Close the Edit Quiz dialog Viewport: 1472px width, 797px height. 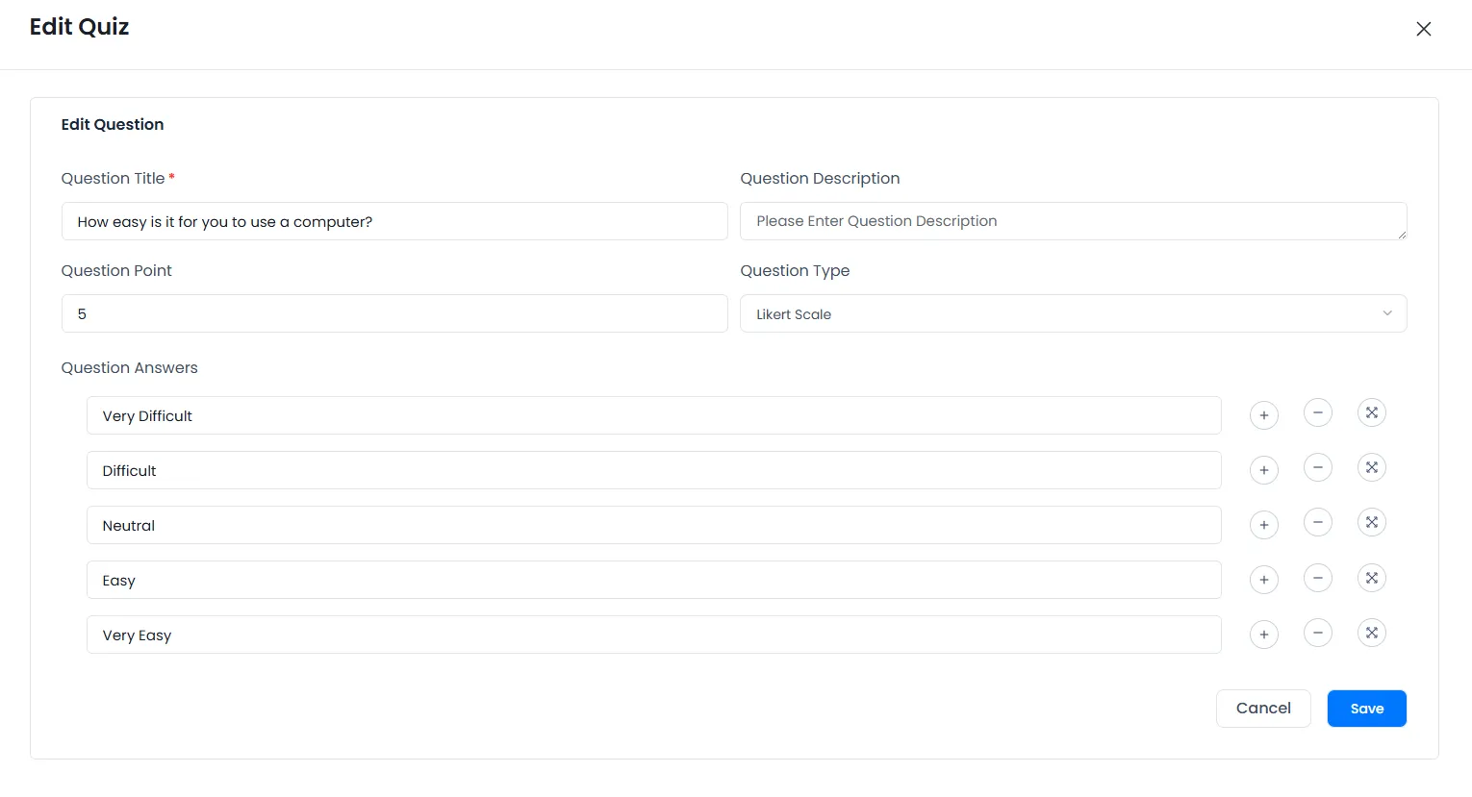click(1423, 29)
